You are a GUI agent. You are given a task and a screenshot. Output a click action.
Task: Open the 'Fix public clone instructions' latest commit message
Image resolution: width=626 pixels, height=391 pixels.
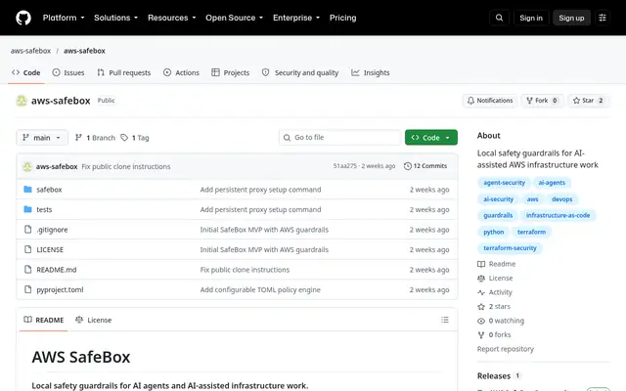pyautogui.click(x=126, y=167)
